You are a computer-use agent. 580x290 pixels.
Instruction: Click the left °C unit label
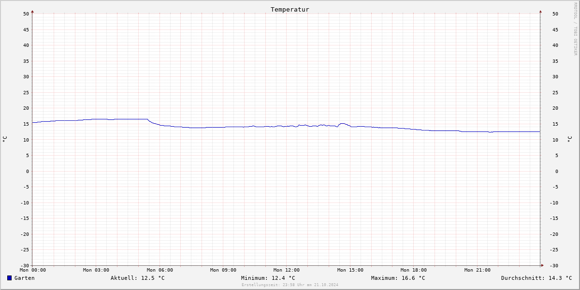(x=5, y=139)
